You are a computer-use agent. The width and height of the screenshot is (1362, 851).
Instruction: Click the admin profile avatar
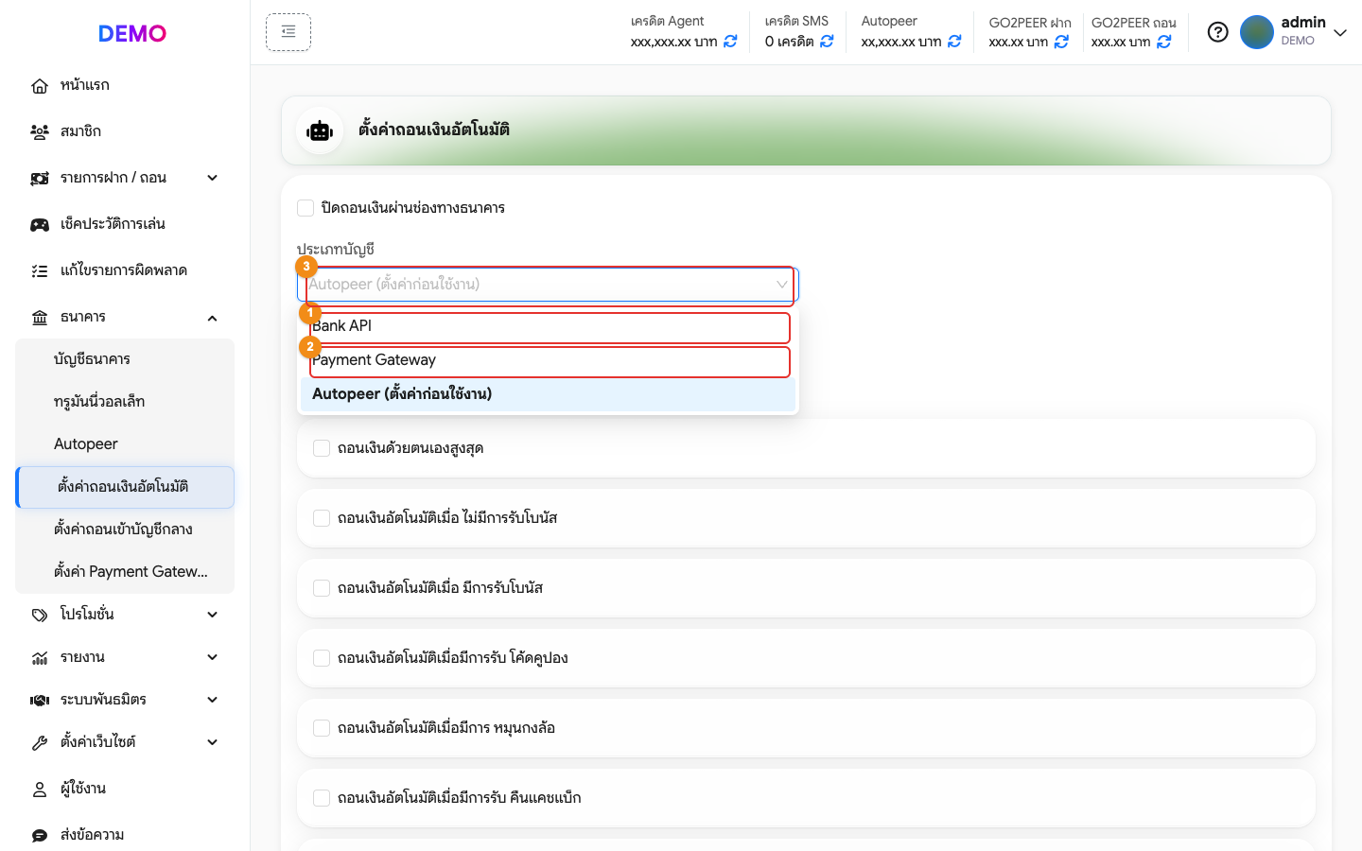point(1257,32)
